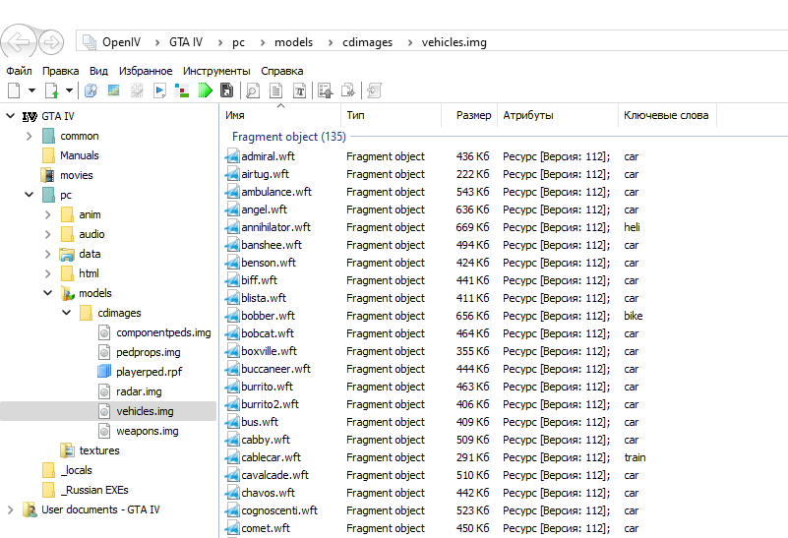788x538 pixels.
Task: Open the Инструменты menu
Action: (216, 71)
